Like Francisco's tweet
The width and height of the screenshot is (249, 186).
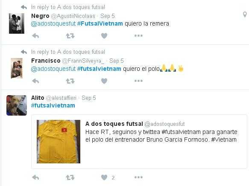pos(104,81)
